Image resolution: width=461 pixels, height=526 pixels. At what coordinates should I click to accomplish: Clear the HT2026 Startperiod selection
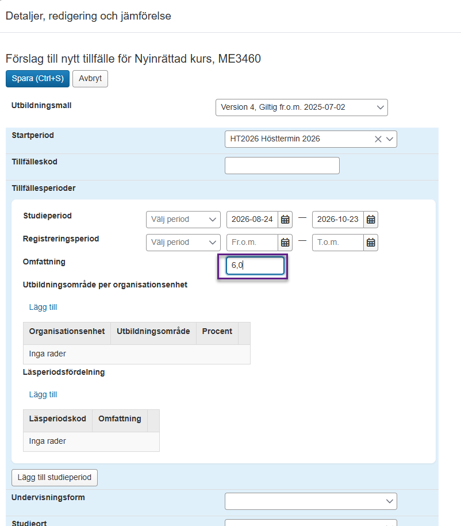pos(378,139)
